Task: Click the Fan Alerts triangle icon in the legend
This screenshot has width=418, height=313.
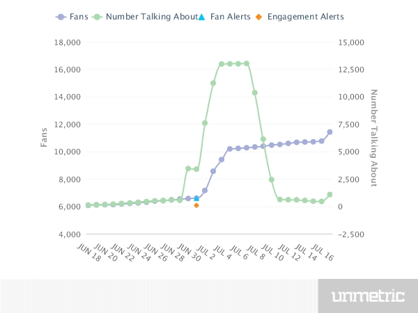Action: point(203,16)
